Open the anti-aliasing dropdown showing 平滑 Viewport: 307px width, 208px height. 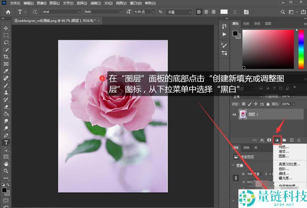(x=178, y=12)
